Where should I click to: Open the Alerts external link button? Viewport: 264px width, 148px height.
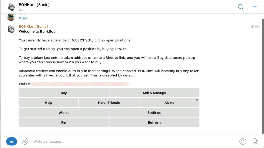(x=169, y=103)
